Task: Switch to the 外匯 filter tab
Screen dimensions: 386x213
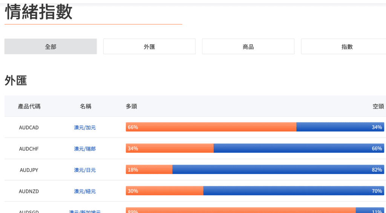Action: coord(149,46)
